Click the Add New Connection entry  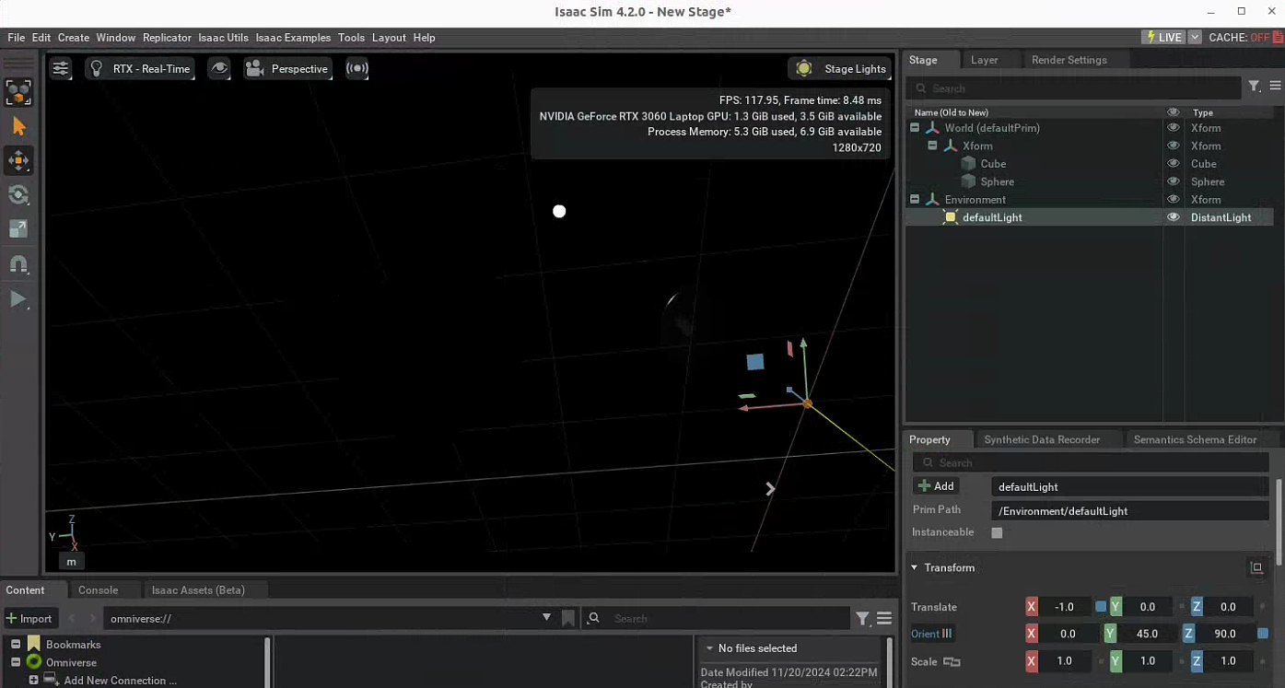click(120, 681)
